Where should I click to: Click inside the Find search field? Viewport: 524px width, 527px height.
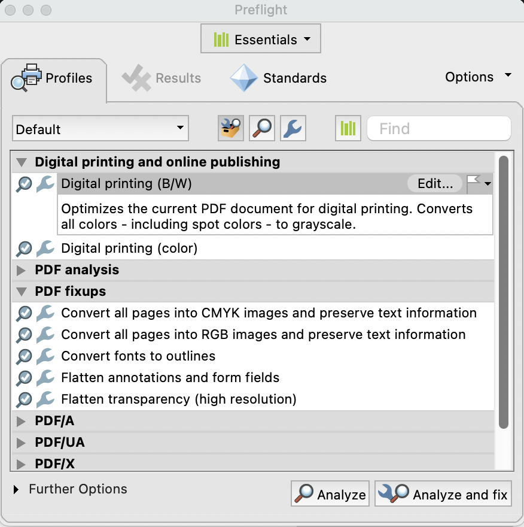coord(438,128)
